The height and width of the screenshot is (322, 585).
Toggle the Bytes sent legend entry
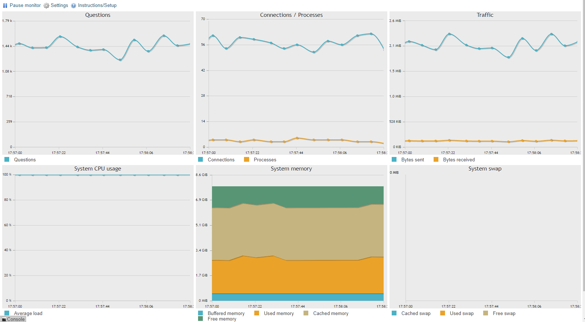point(412,160)
